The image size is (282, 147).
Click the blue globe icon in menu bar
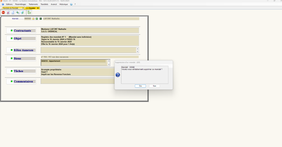point(71,4)
